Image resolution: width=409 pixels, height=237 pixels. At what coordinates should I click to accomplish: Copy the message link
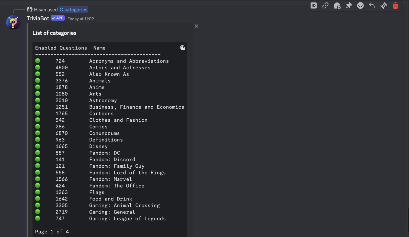[x=325, y=5]
